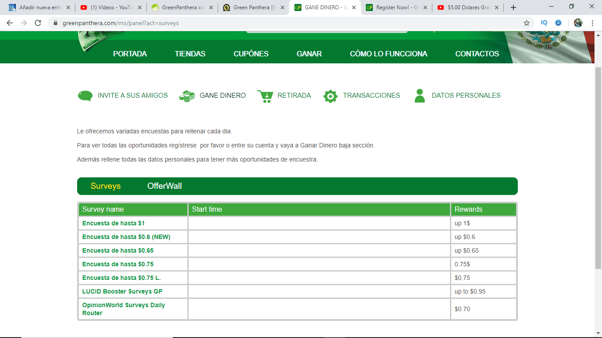Image resolution: width=602 pixels, height=338 pixels.
Task: Close the GANE DINERO tab
Action: 353,7
